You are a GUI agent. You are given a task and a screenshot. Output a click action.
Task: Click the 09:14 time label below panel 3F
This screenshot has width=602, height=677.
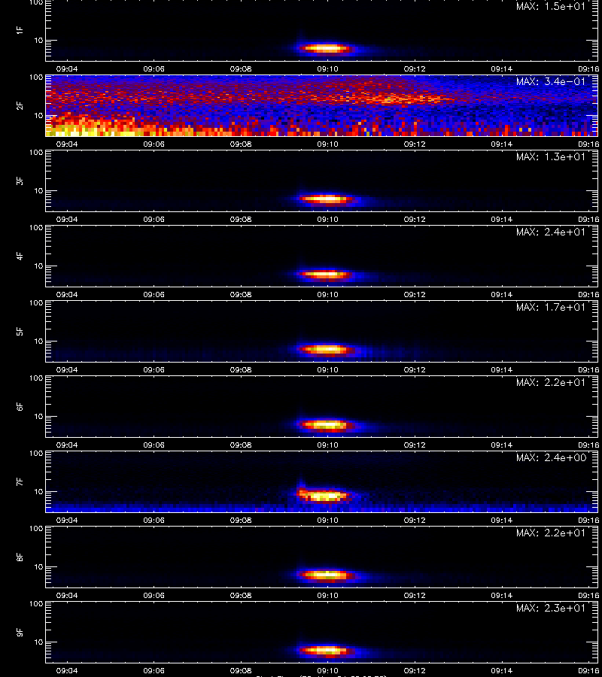pyautogui.click(x=502, y=220)
